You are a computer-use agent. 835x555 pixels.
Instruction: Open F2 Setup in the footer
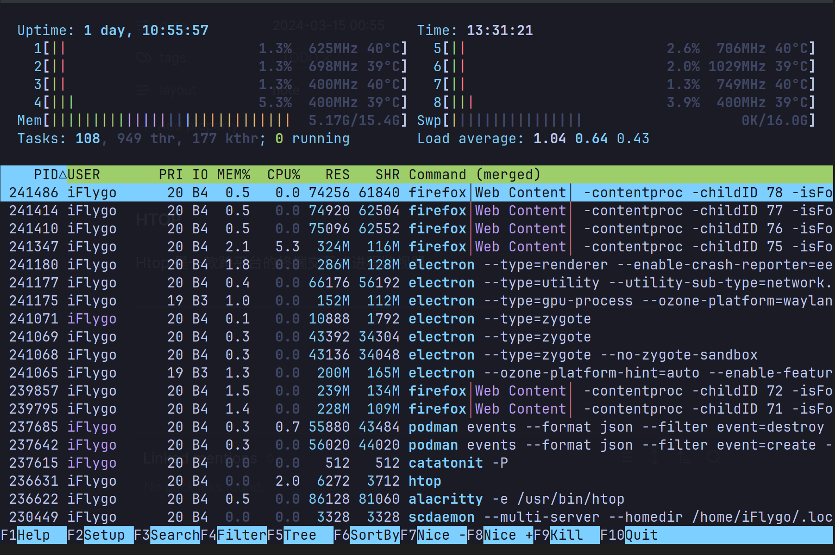pyautogui.click(x=100, y=535)
